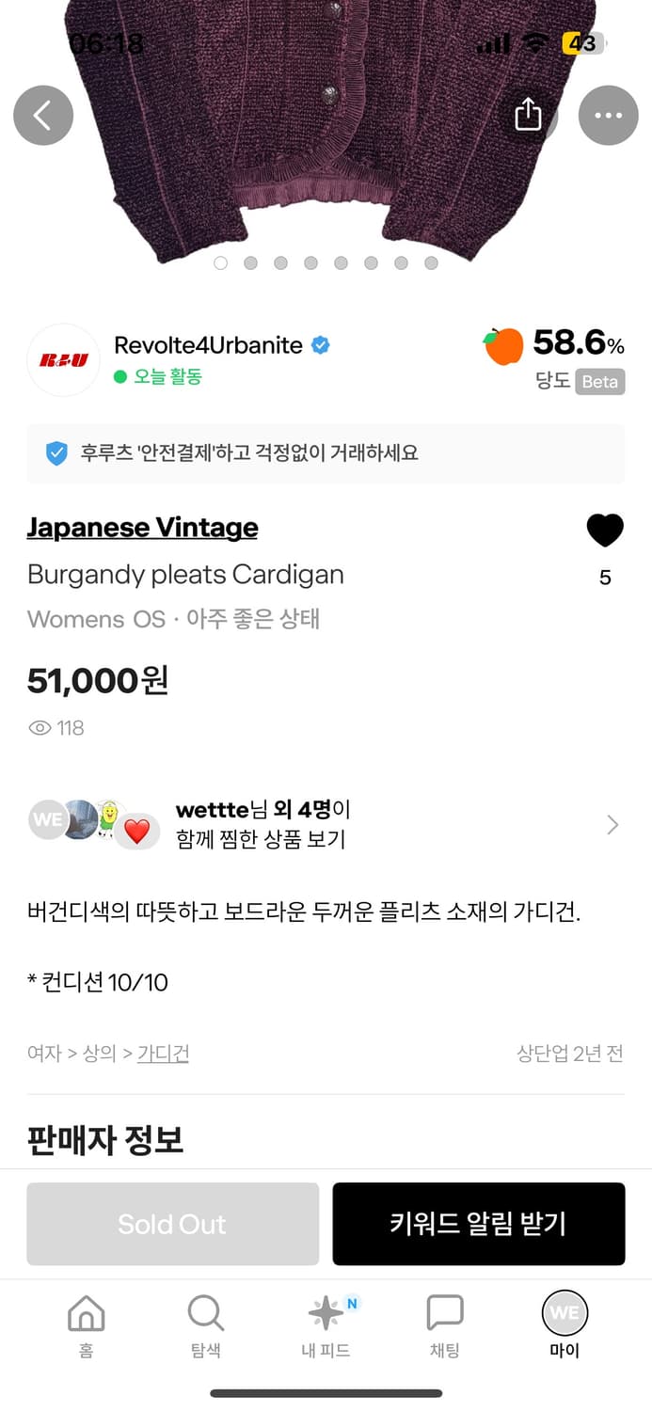The height and width of the screenshot is (1411, 652).
Task: Tap the Revolte4Urbanite seller name
Action: pyautogui.click(x=208, y=345)
